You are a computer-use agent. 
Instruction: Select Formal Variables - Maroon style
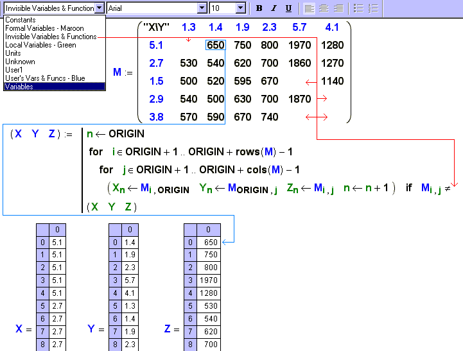point(55,28)
